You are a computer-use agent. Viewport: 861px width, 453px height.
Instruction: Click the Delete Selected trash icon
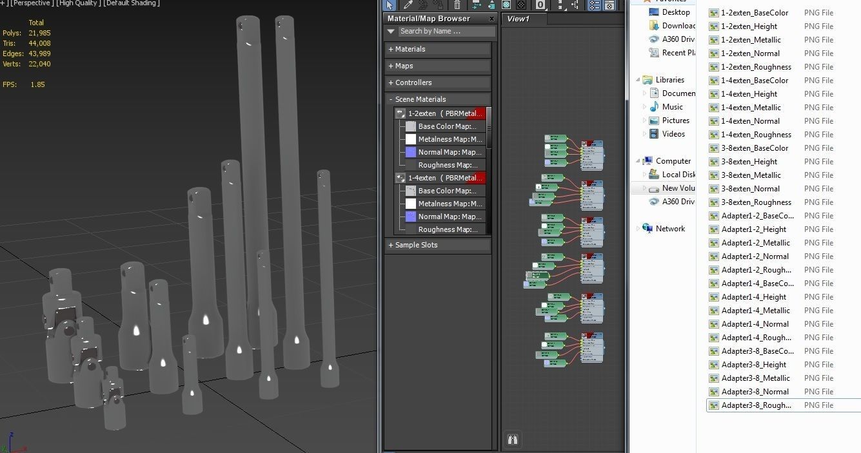coord(457,6)
